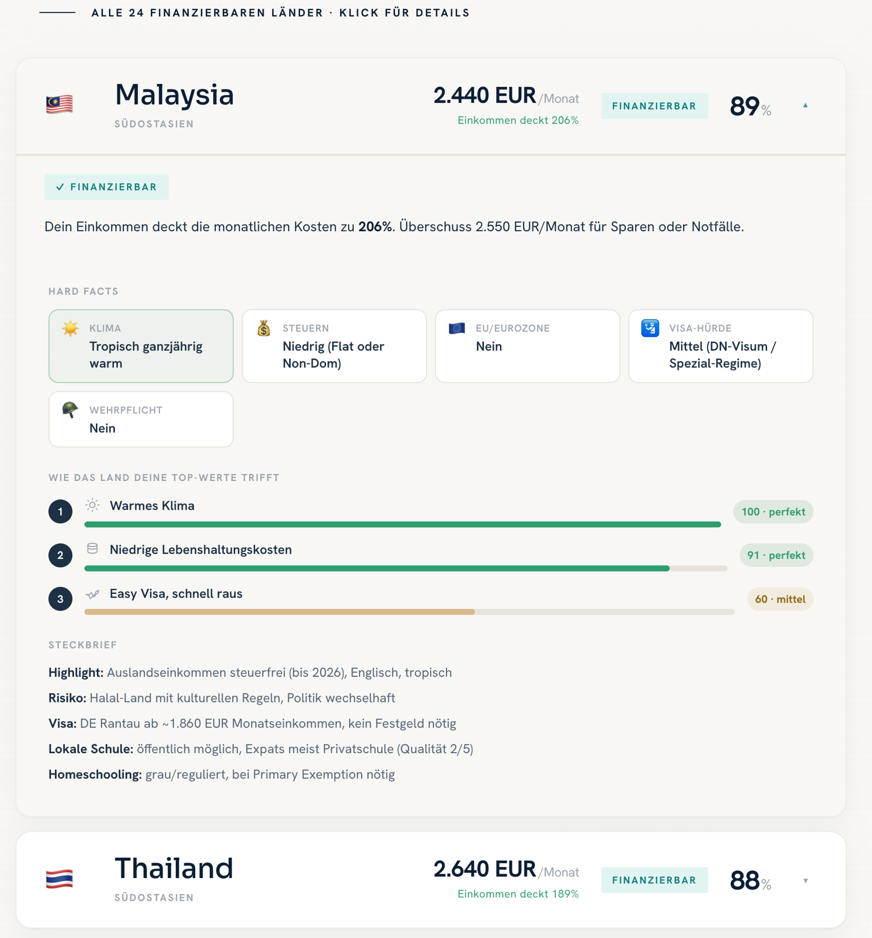Click the 'Südostasien' label under Malaysia
Screen dimensions: 872x938
154,124
